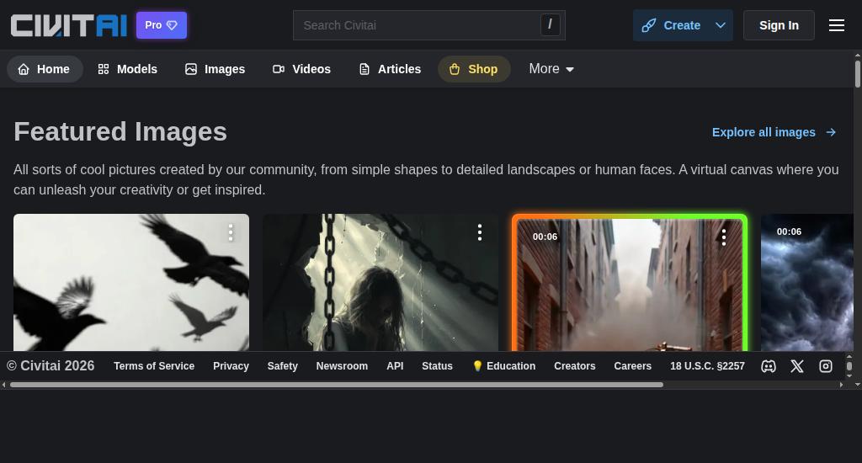Expand the Create dropdown arrow
The image size is (862, 463).
[721, 25]
